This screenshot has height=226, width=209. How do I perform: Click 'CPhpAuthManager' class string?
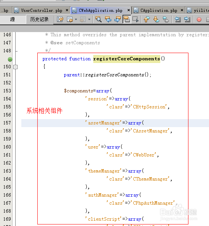coord(152,203)
